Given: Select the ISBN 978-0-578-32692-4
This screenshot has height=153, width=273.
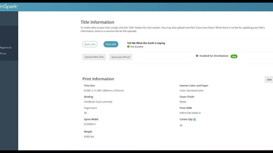Looking at the screenshot, I should pos(190,113).
